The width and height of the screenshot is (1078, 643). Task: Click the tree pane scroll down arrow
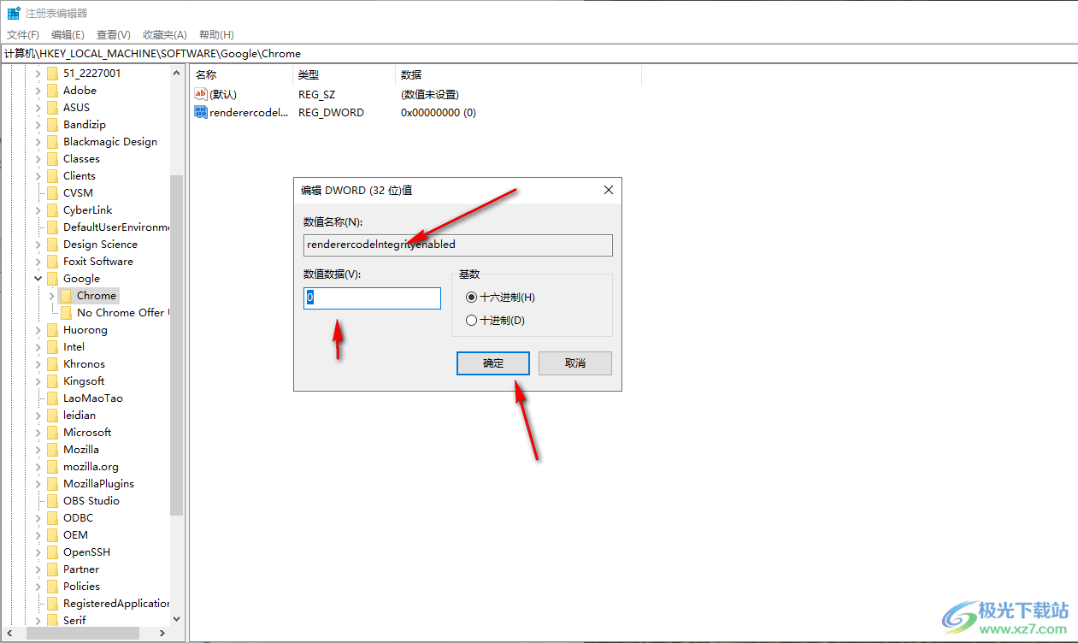177,619
